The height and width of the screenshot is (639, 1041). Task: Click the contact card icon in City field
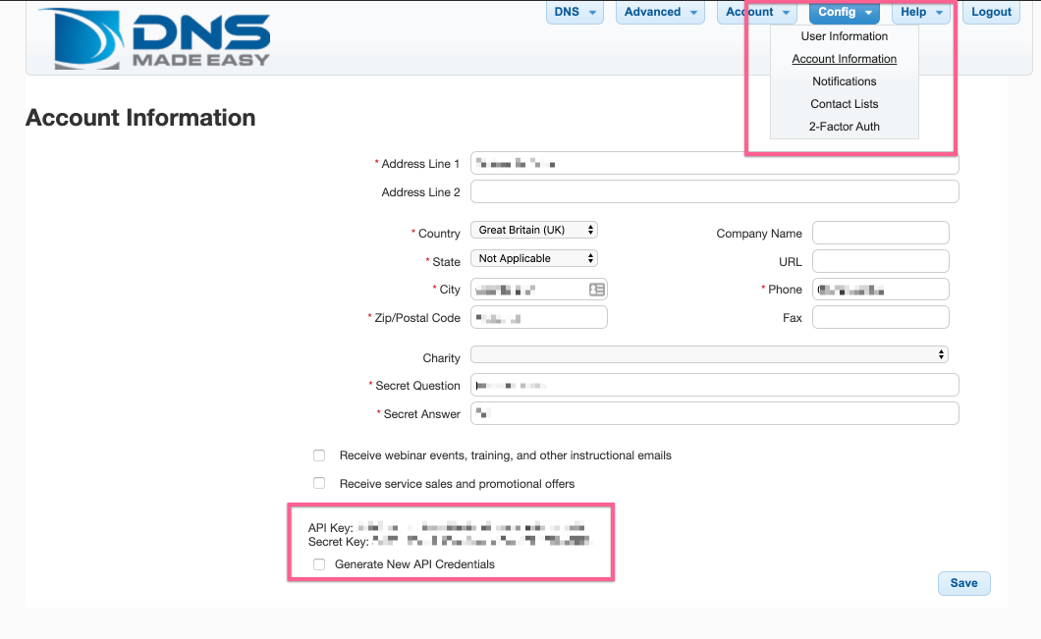(597, 290)
